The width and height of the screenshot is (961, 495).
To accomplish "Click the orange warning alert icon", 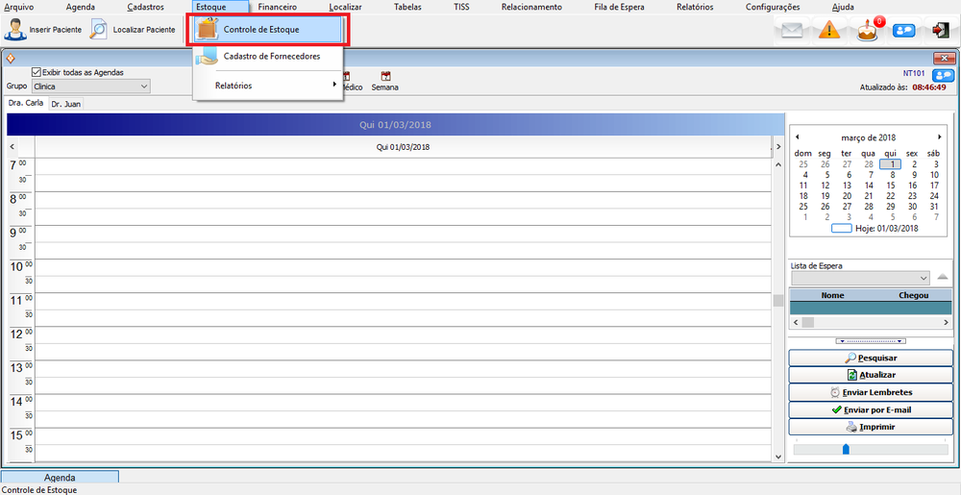I will 829,31.
